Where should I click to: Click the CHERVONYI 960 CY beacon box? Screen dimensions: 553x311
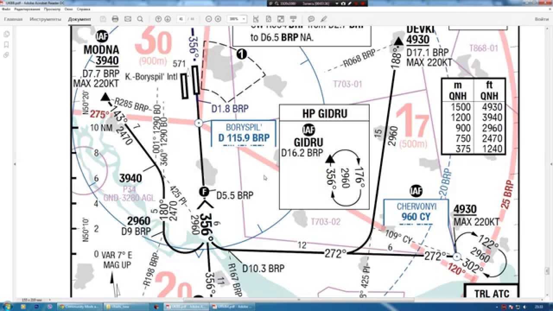[416, 212]
